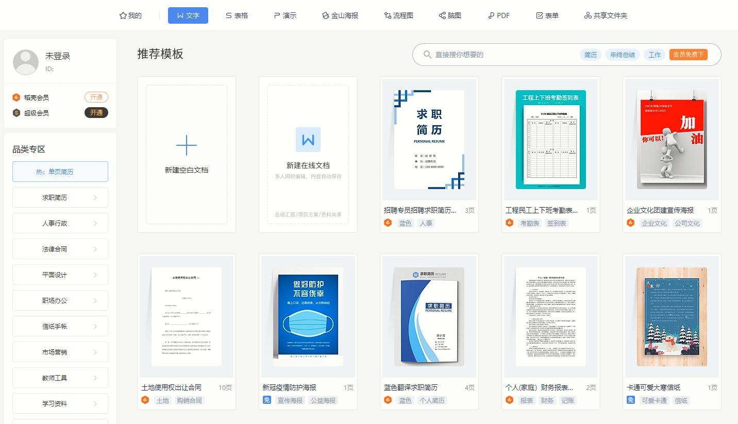Expand the 职场办公 category
738x424 pixels.
60,300
